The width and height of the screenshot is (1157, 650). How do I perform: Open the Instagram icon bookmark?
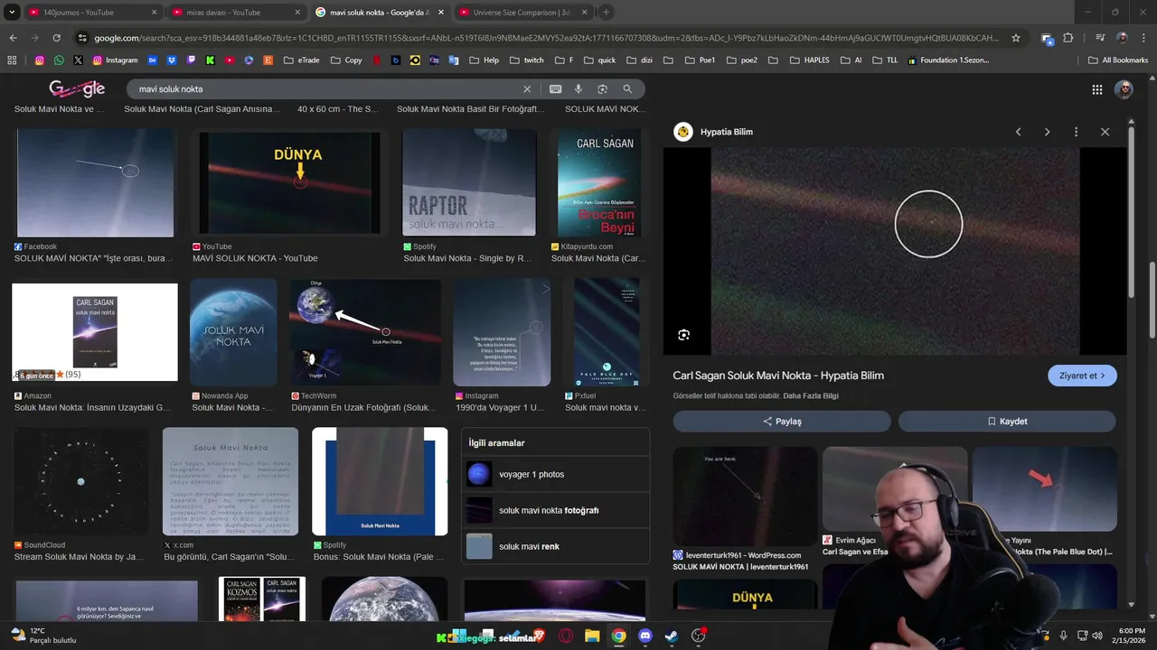40,60
